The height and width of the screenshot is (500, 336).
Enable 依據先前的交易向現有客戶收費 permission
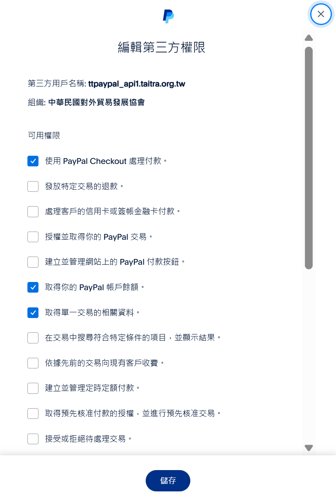click(x=33, y=363)
